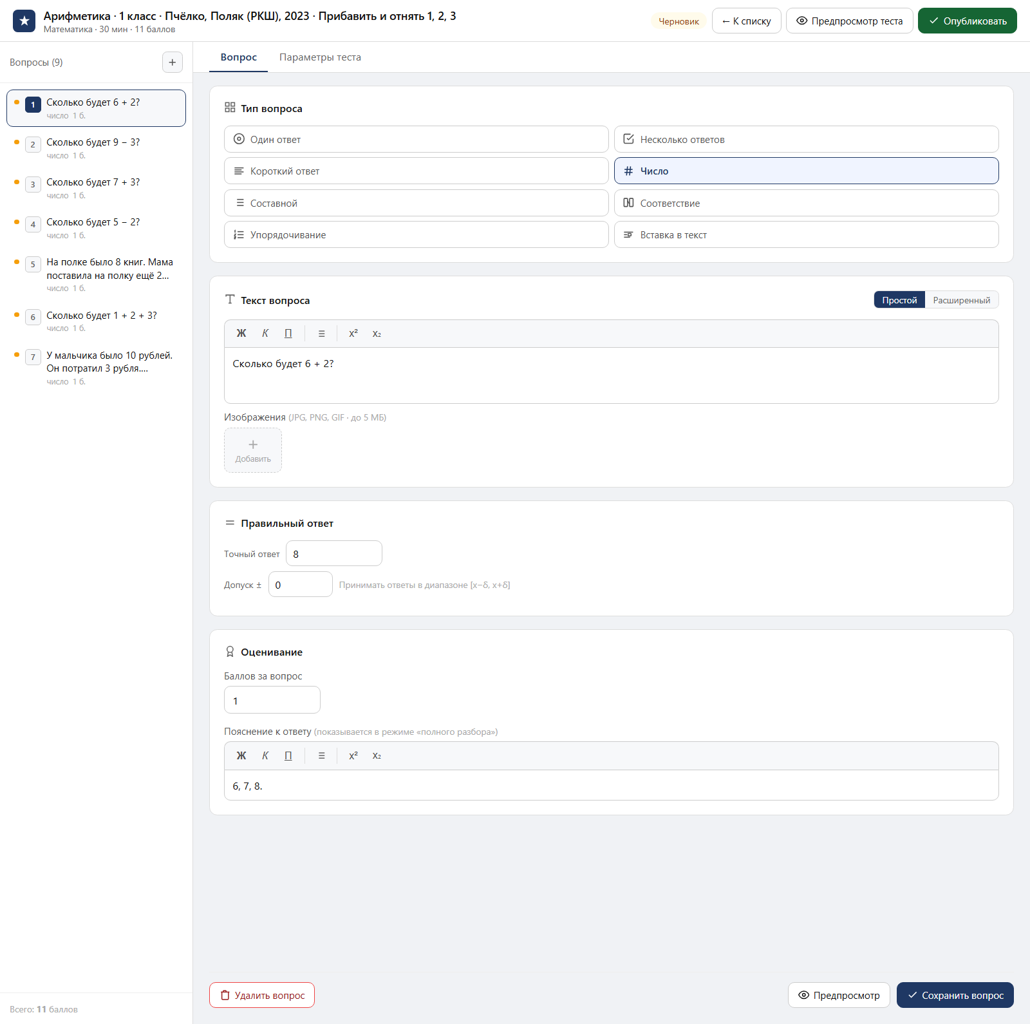
Task: Open the 'Параметры теста' tab
Action: tap(320, 57)
